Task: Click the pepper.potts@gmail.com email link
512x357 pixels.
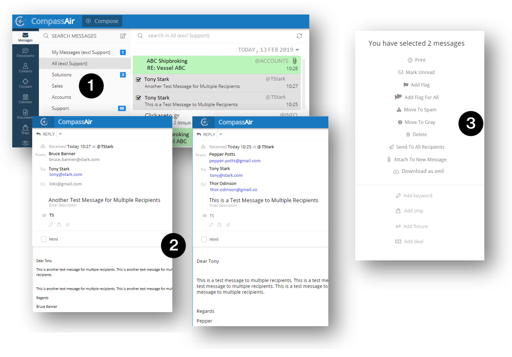Action: (x=235, y=161)
